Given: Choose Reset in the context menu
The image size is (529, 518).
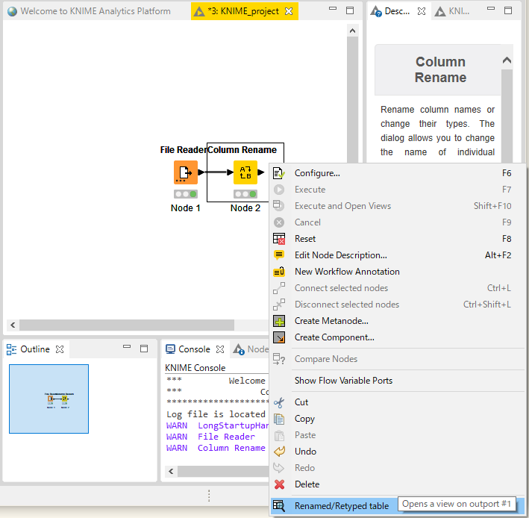Looking at the screenshot, I should point(398,239).
